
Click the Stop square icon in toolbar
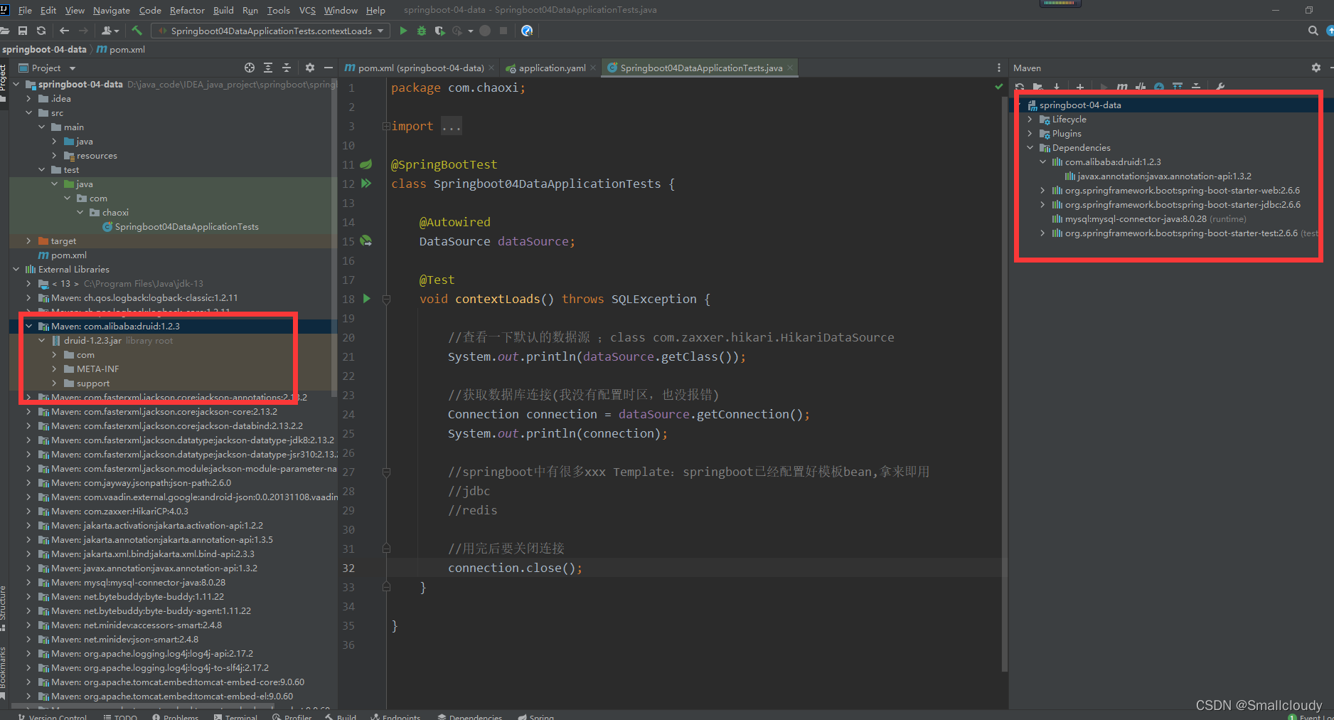click(503, 31)
